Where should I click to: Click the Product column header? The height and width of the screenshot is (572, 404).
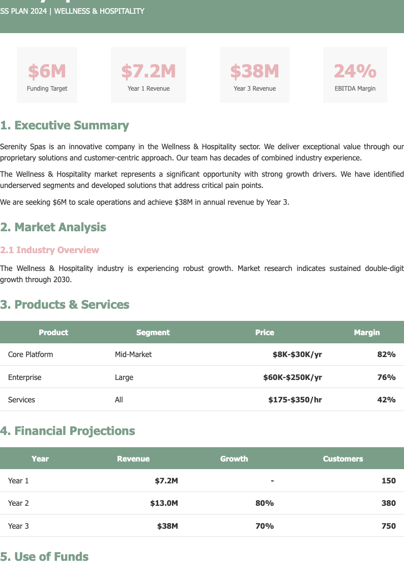[53, 333]
